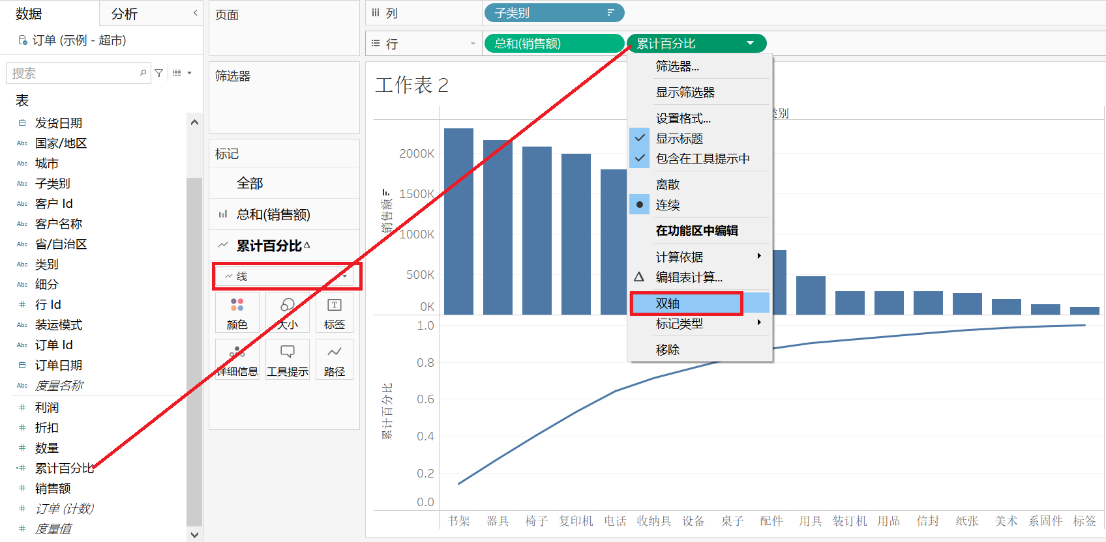Choose 显示筛选器 from the context menu
1106x542 pixels.
(x=699, y=92)
